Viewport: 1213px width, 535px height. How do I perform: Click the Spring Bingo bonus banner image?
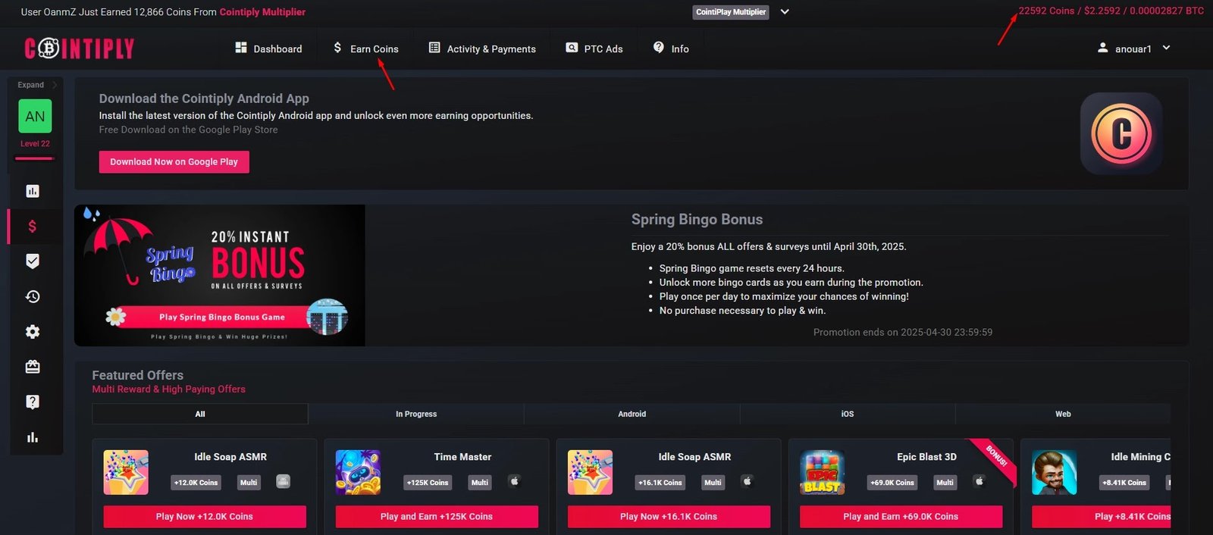pyautogui.click(x=220, y=275)
